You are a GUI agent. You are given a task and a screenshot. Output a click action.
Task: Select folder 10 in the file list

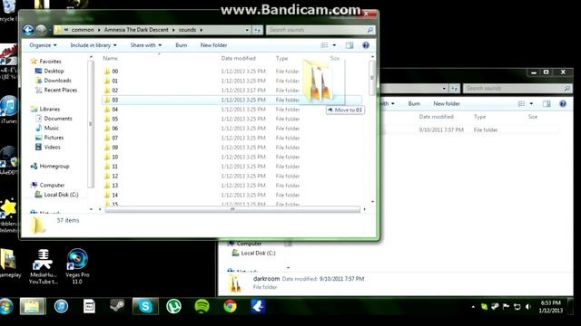(x=115, y=157)
